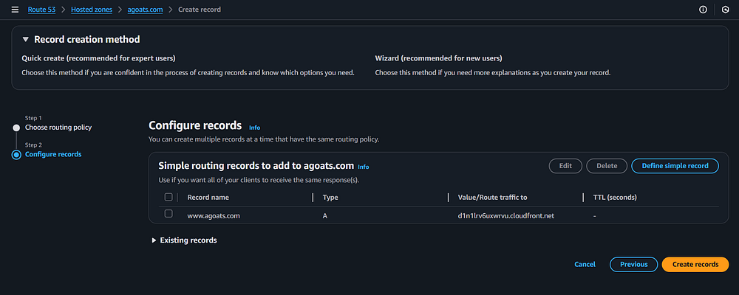Open Info link beside Simple routing records
Screen dimensions: 739x295
(364, 167)
